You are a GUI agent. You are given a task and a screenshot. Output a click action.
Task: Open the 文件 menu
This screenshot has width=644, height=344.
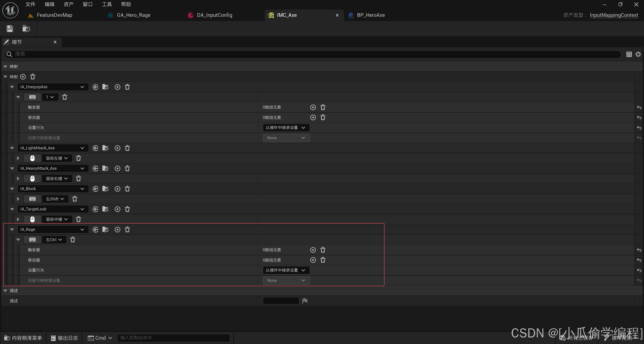tap(30, 4)
